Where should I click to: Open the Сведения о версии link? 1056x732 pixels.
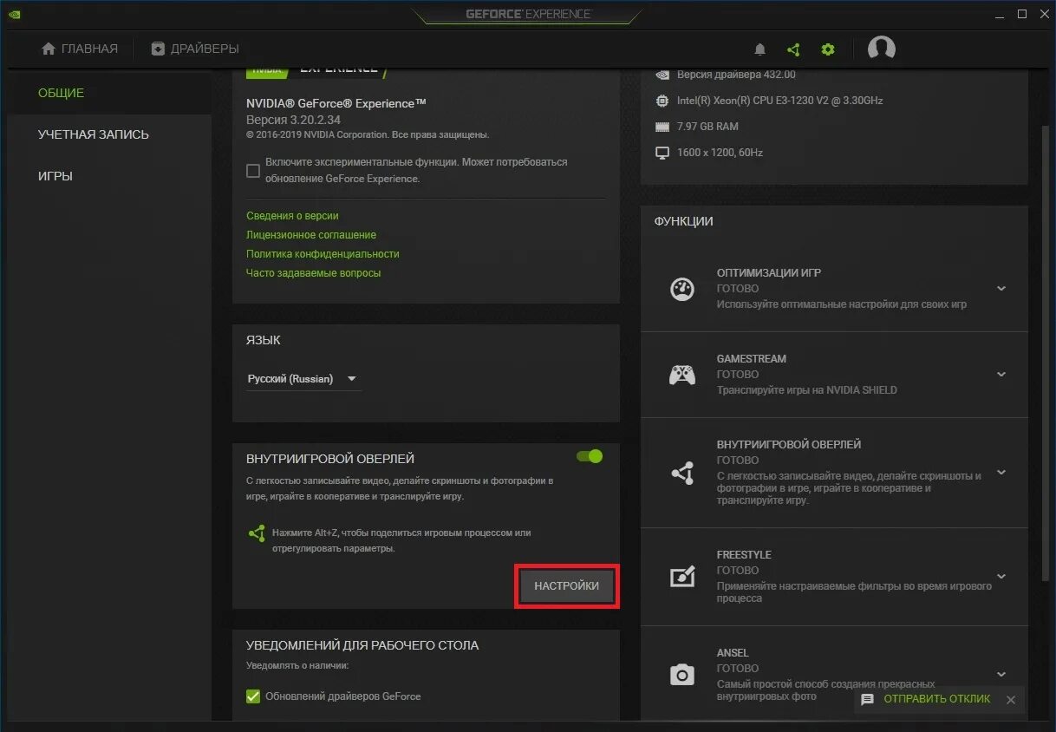(292, 216)
